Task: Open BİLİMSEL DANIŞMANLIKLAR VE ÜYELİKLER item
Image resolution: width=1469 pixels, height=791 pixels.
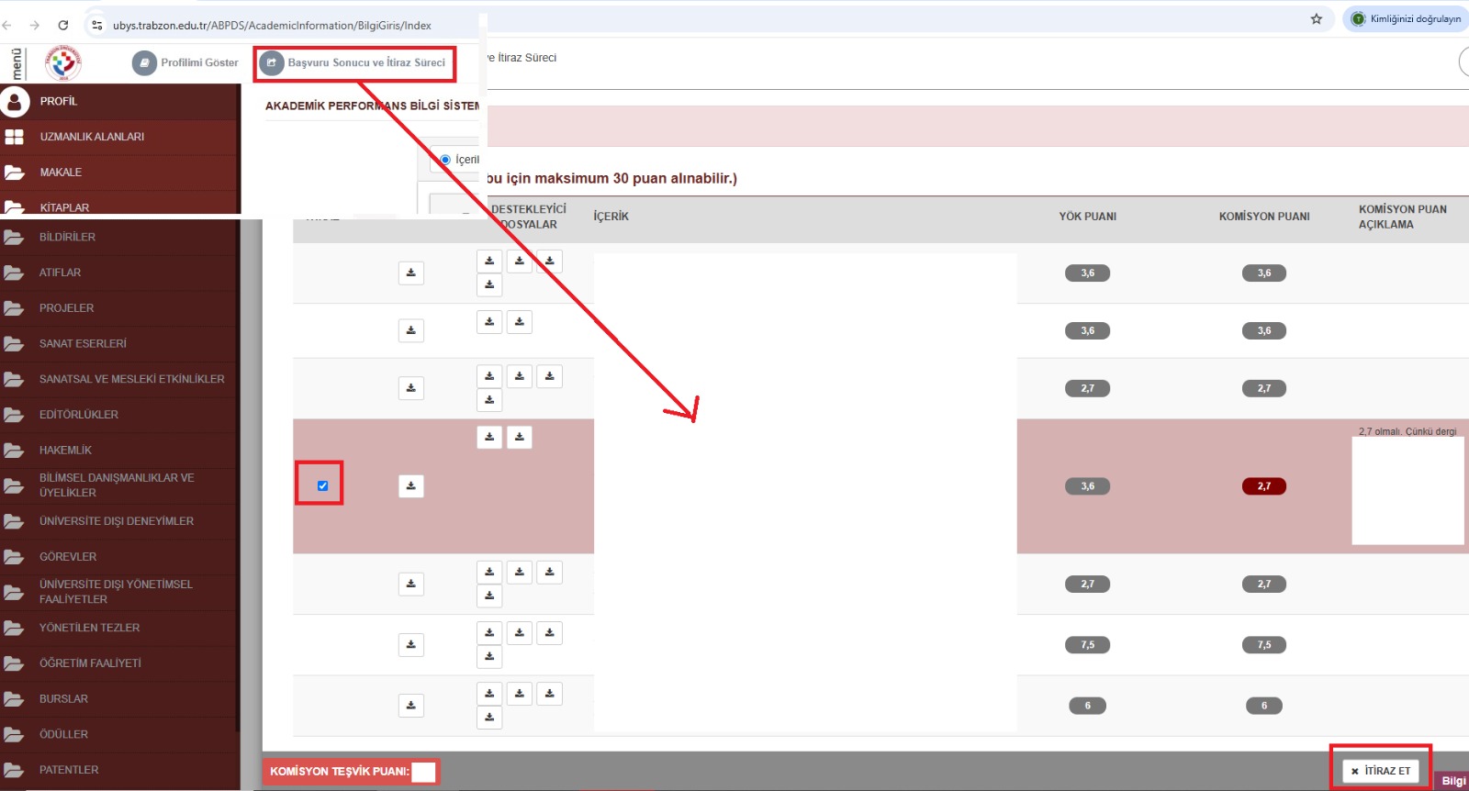Action: click(x=119, y=485)
